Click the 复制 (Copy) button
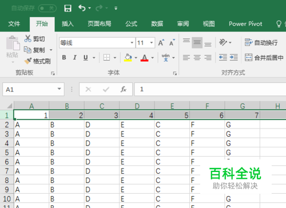The image size is (286, 208). click(35, 50)
